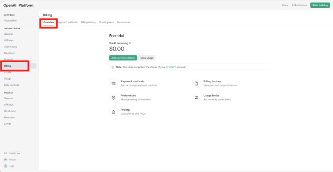
Task: Click 'Set monthly spend limits' text
Action: (217, 100)
